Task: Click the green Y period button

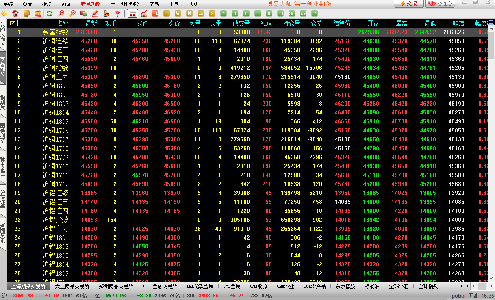Action: click(x=315, y=13)
